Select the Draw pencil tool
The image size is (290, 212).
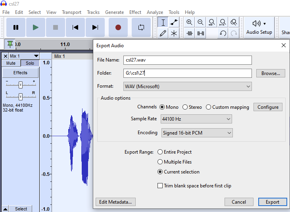tap(163, 34)
